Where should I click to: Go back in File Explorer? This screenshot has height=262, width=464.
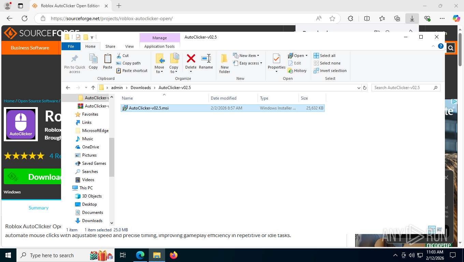68,88
